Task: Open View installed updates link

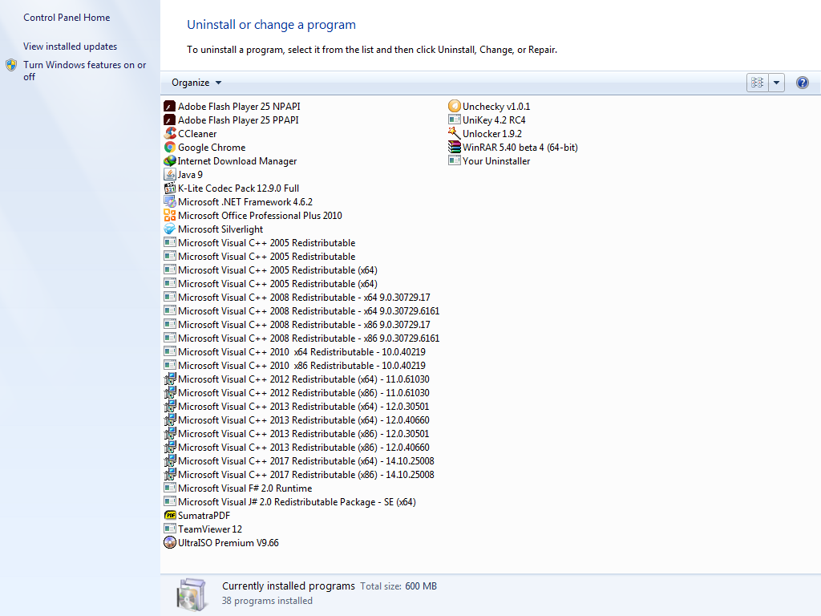Action: pyautogui.click(x=71, y=47)
